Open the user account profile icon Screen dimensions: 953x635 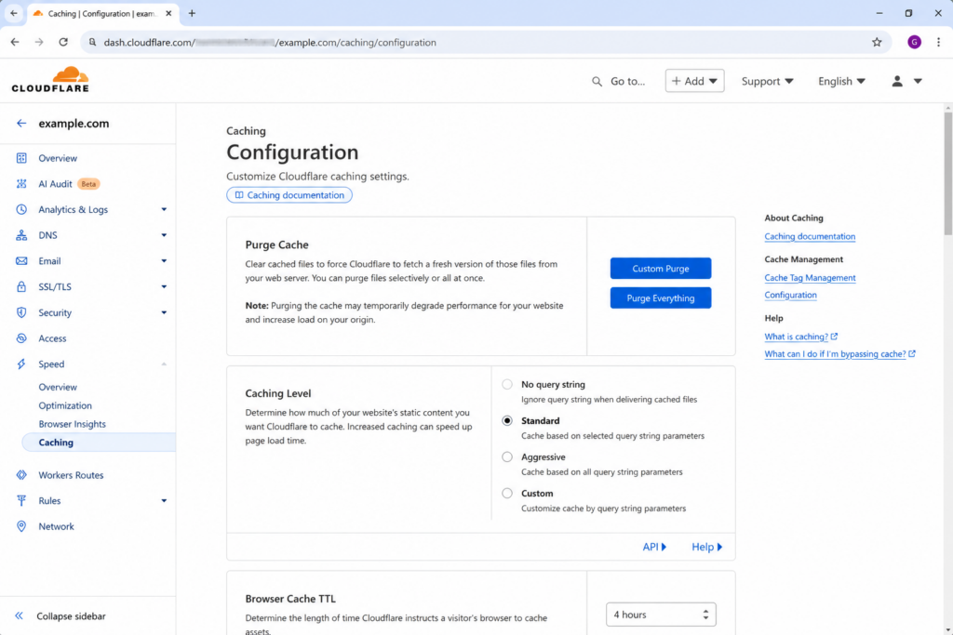point(897,81)
